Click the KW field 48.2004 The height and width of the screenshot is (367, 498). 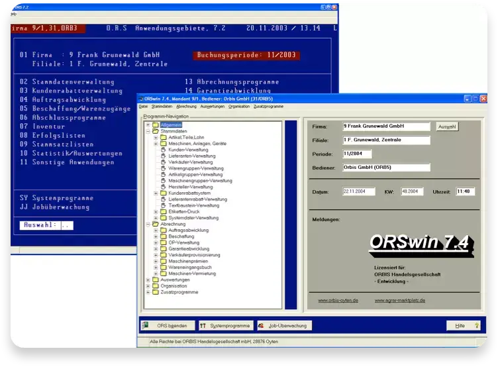coord(412,191)
